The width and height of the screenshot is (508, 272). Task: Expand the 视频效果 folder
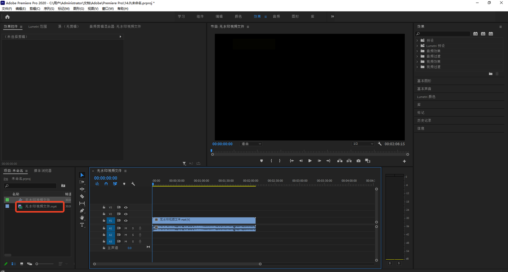point(417,62)
